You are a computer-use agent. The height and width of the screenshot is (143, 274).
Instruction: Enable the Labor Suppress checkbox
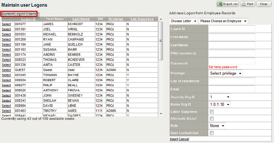pos(212,112)
